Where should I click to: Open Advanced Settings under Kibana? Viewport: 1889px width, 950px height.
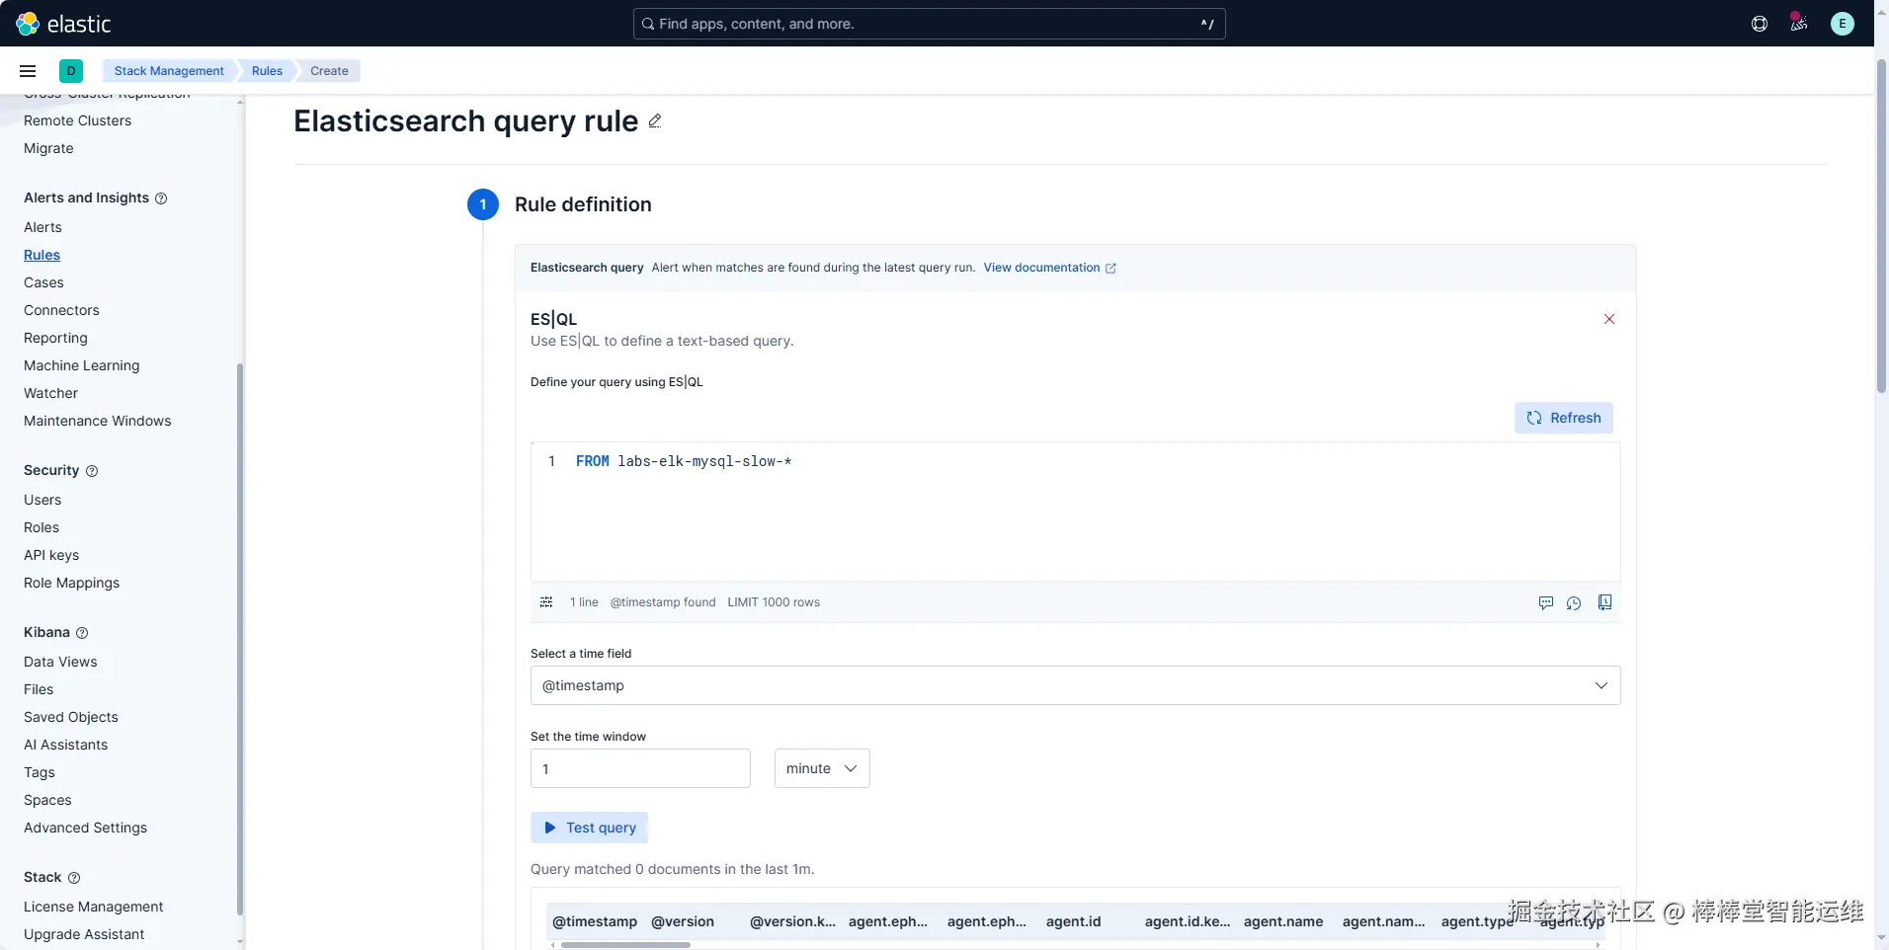(x=85, y=828)
